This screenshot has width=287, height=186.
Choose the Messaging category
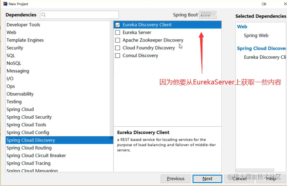click(58, 71)
